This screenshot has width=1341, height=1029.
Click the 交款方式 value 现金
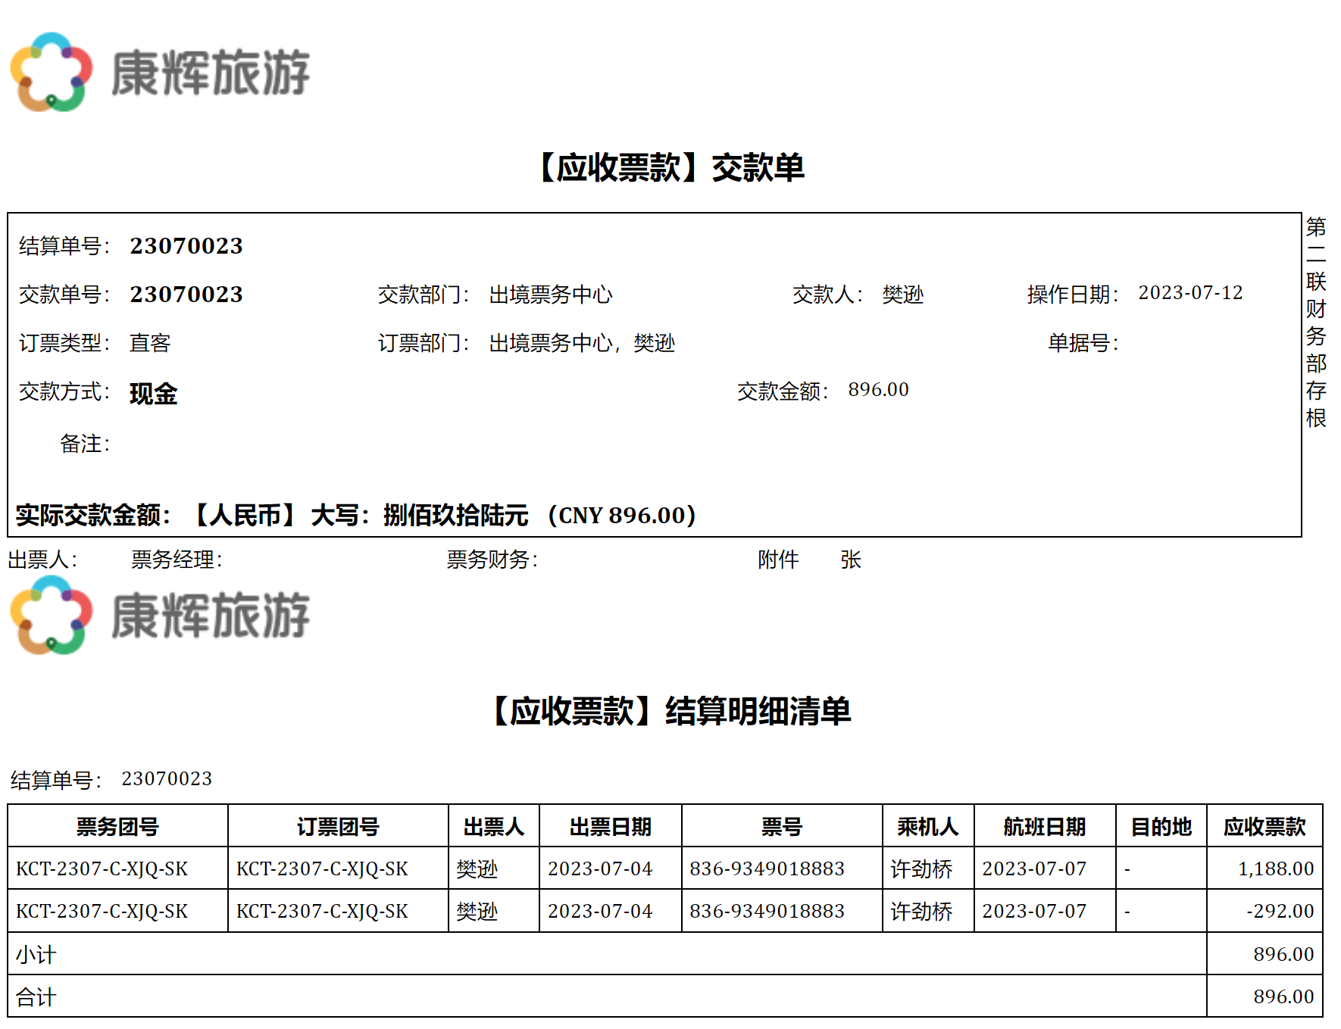153,394
